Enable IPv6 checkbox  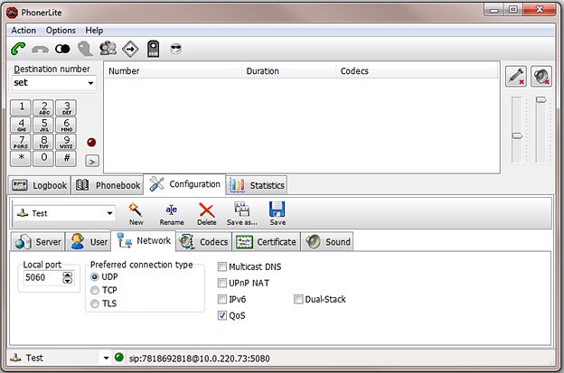[222, 299]
